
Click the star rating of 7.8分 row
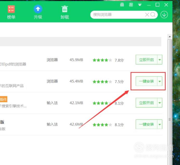click(x=102, y=60)
